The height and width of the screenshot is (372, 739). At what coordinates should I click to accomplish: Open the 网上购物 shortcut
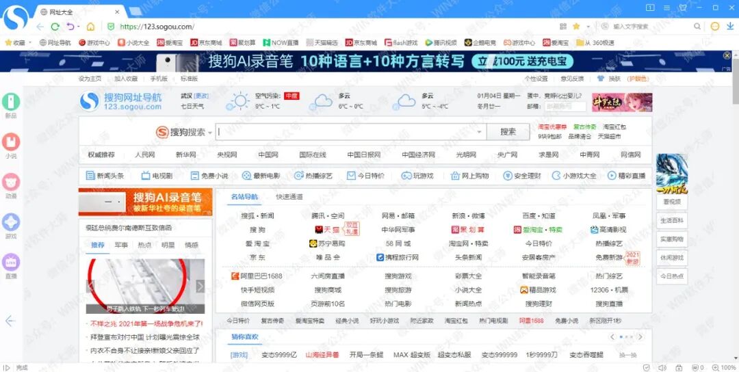[469, 176]
